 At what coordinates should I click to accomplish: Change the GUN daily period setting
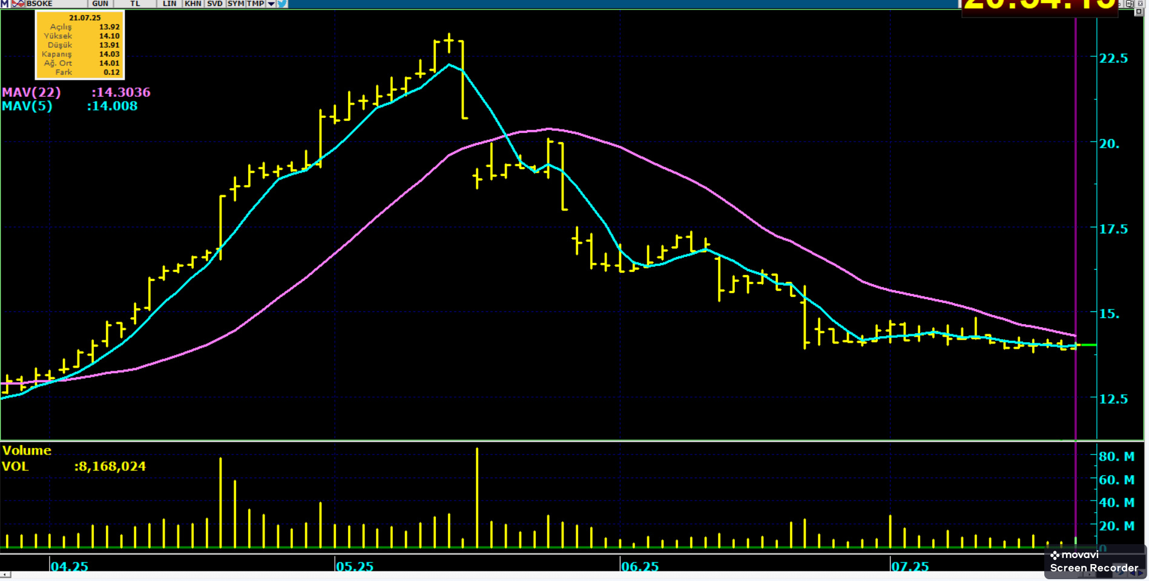[100, 4]
